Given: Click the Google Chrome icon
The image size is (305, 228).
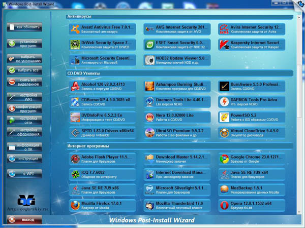Looking at the screenshot, I should tap(224, 159).
